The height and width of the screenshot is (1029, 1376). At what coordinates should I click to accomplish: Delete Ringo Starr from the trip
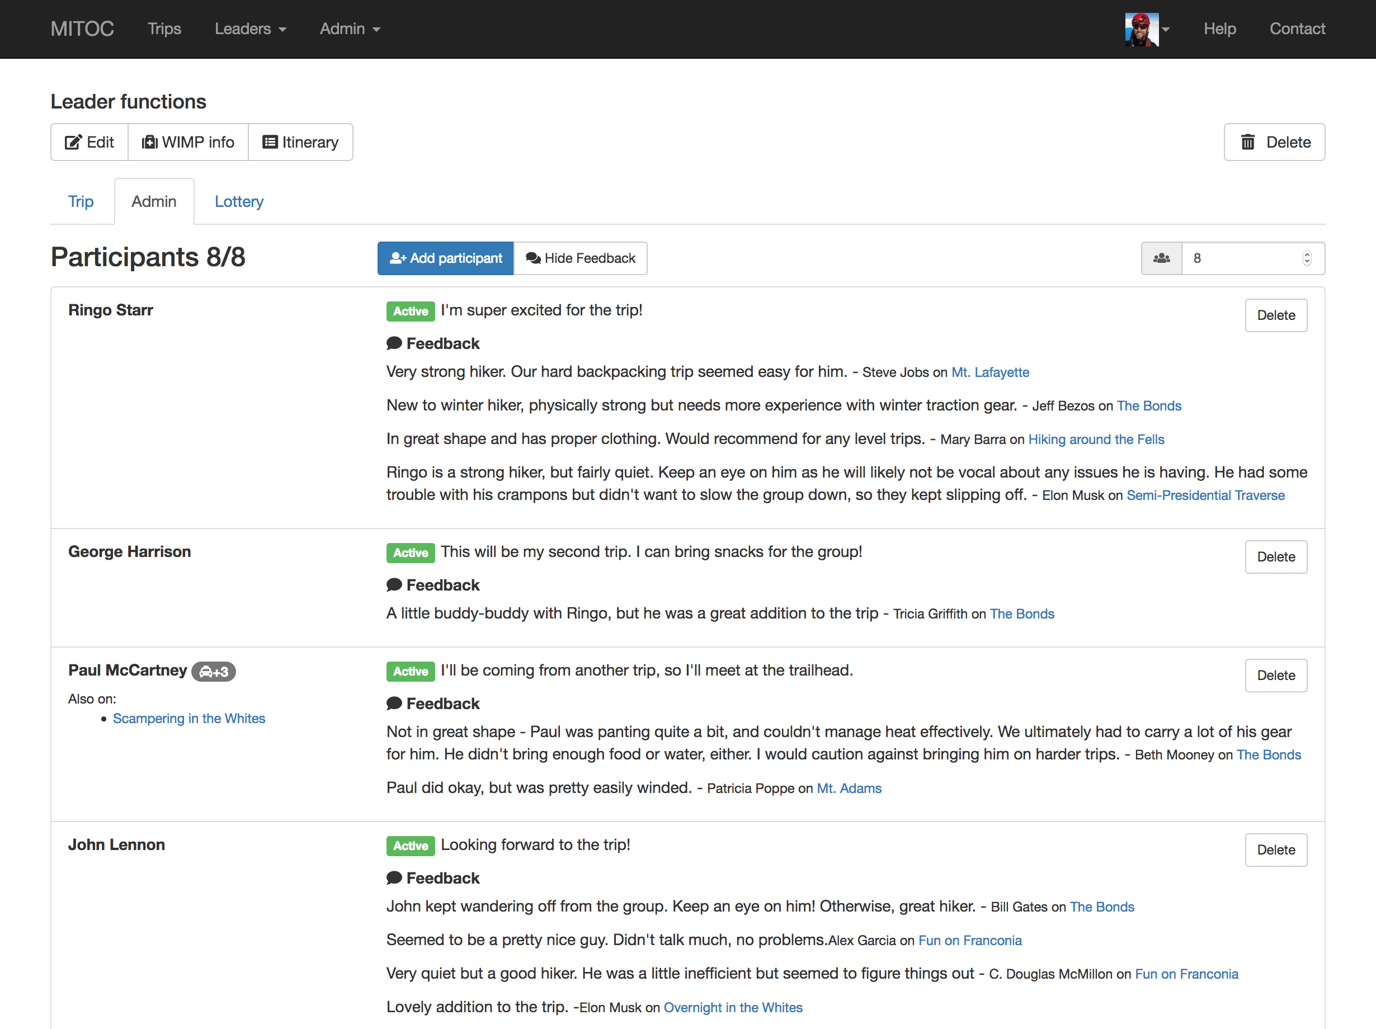[1276, 315]
